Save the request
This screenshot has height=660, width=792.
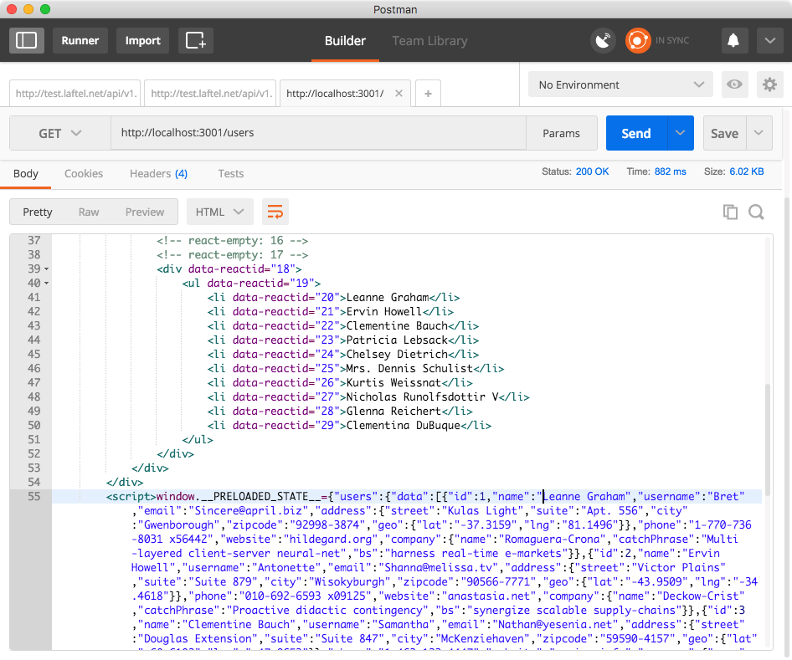(x=724, y=133)
